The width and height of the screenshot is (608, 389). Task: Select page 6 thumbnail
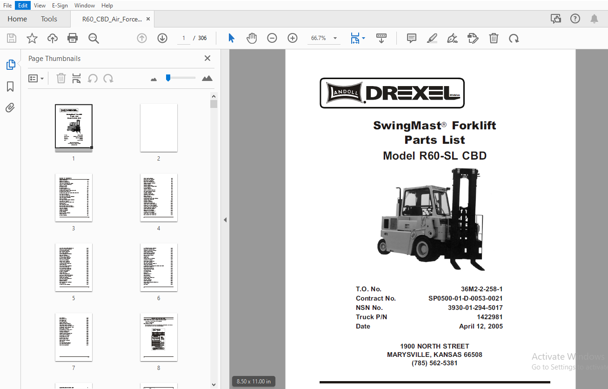click(x=159, y=268)
